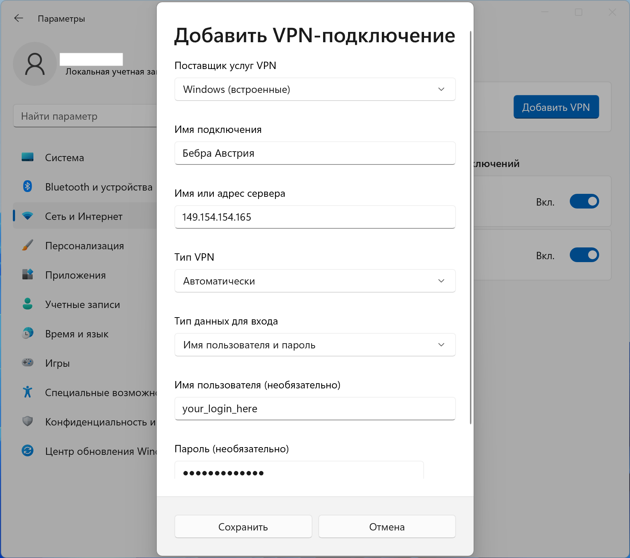Click the Центр обновления Windows icon

(28, 450)
